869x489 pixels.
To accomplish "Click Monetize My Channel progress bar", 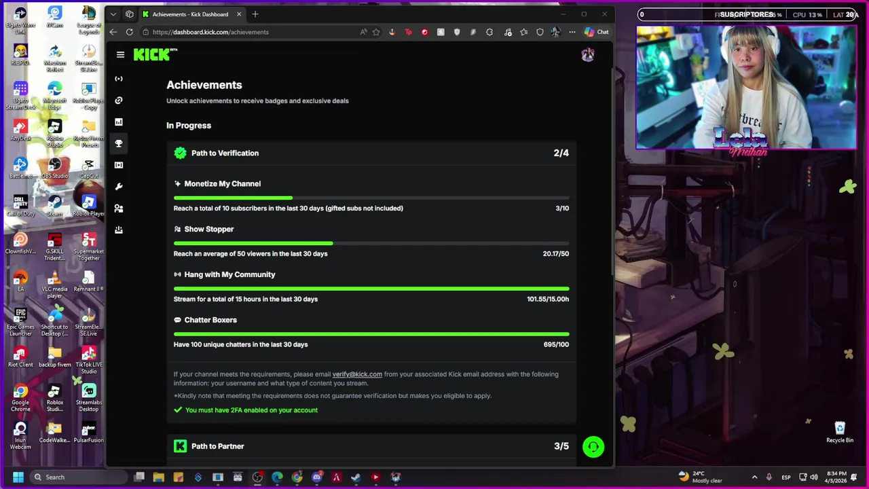I will click(x=371, y=198).
